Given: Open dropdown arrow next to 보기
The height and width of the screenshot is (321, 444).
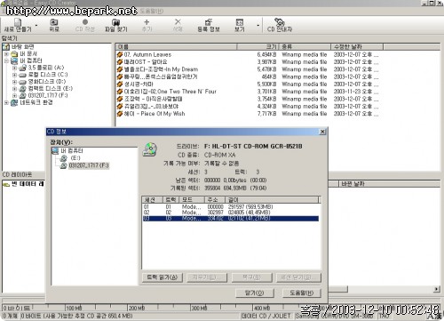Looking at the screenshot, I should (258, 25).
